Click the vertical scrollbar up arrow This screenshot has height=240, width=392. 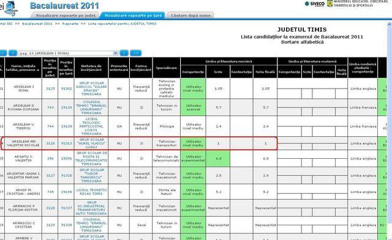[390, 24]
